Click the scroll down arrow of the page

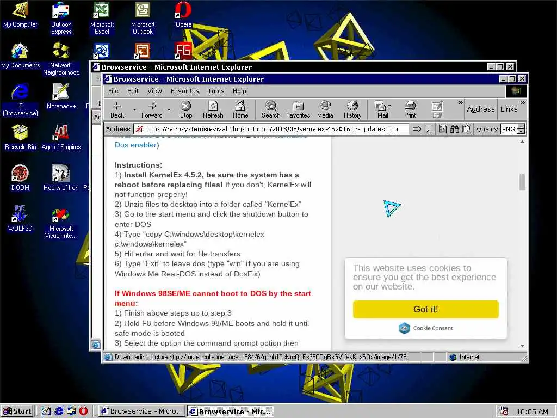(522, 345)
